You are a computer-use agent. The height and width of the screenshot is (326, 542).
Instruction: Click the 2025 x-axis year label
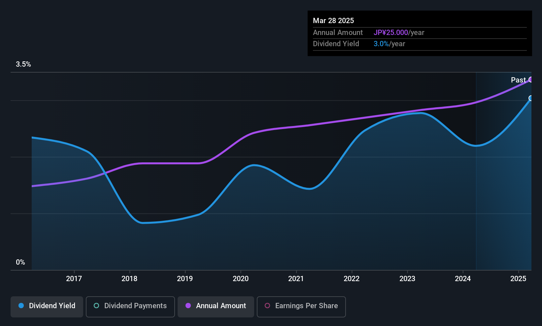point(518,279)
